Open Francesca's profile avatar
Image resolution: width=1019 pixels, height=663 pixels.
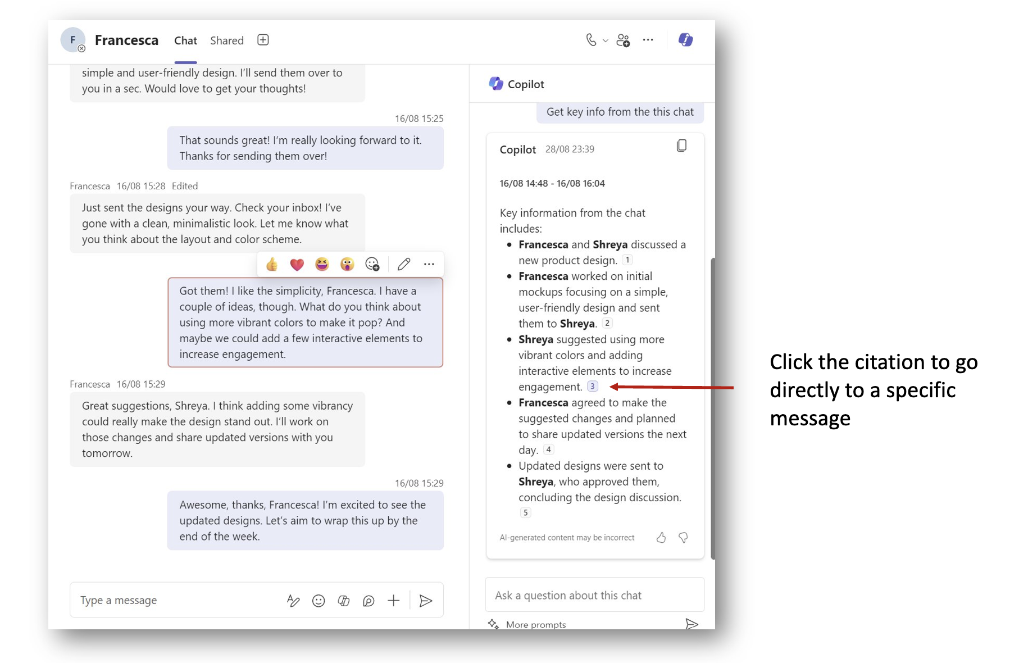coord(73,40)
